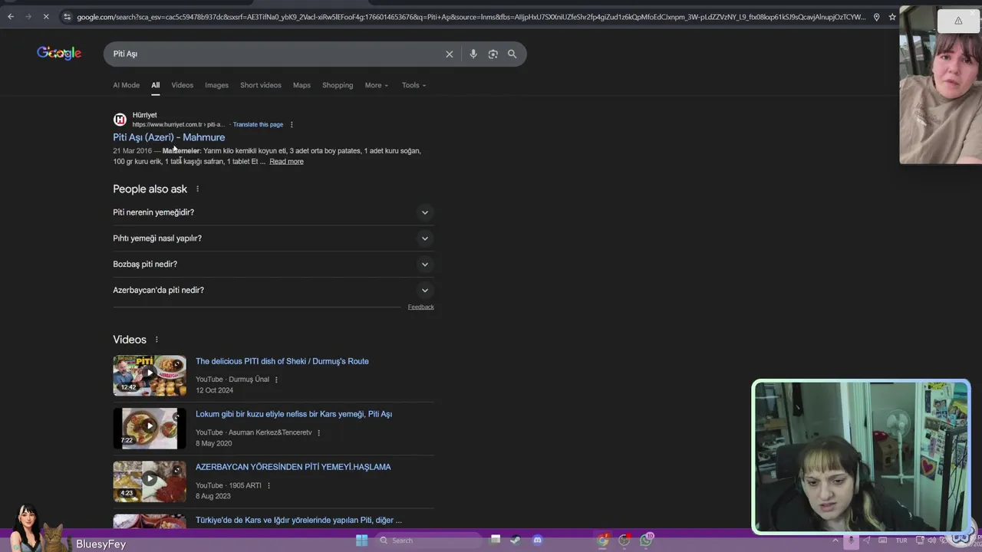Open WhatsApp from the taskbar

[x=646, y=540]
